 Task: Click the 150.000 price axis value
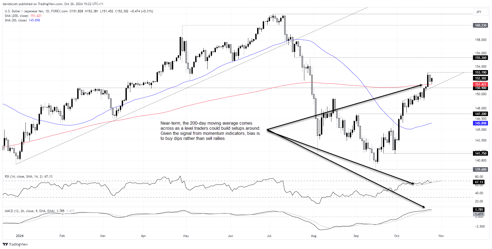point(481,94)
